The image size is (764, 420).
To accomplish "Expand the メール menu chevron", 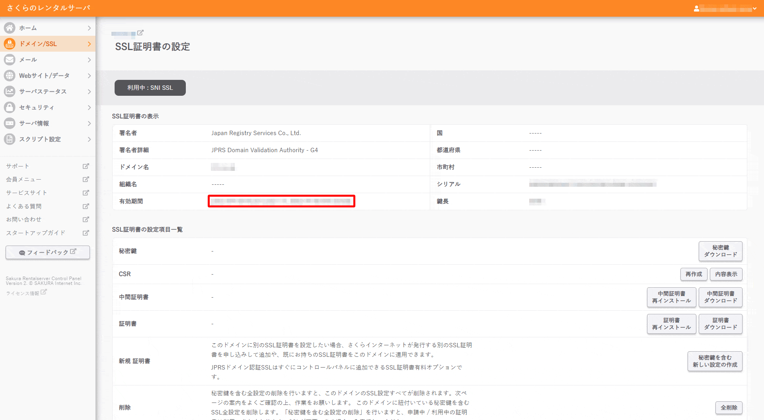I will point(89,60).
